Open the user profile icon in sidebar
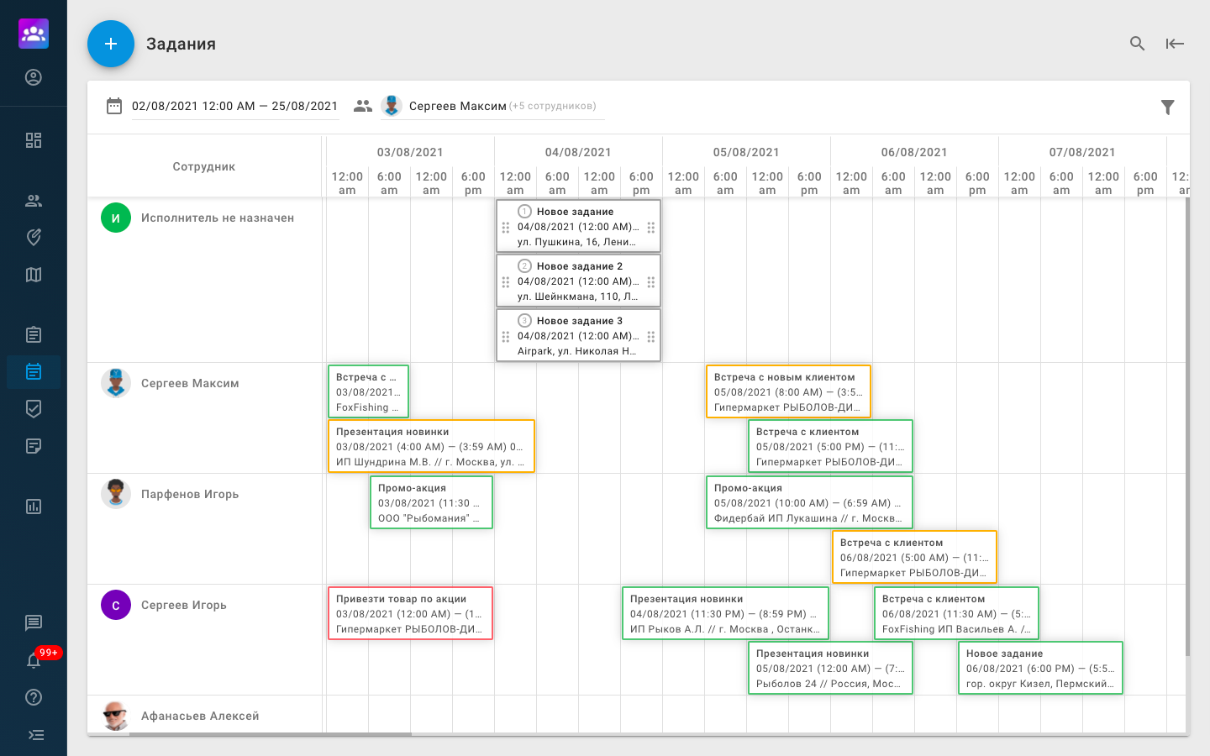This screenshot has width=1210, height=756. [34, 77]
